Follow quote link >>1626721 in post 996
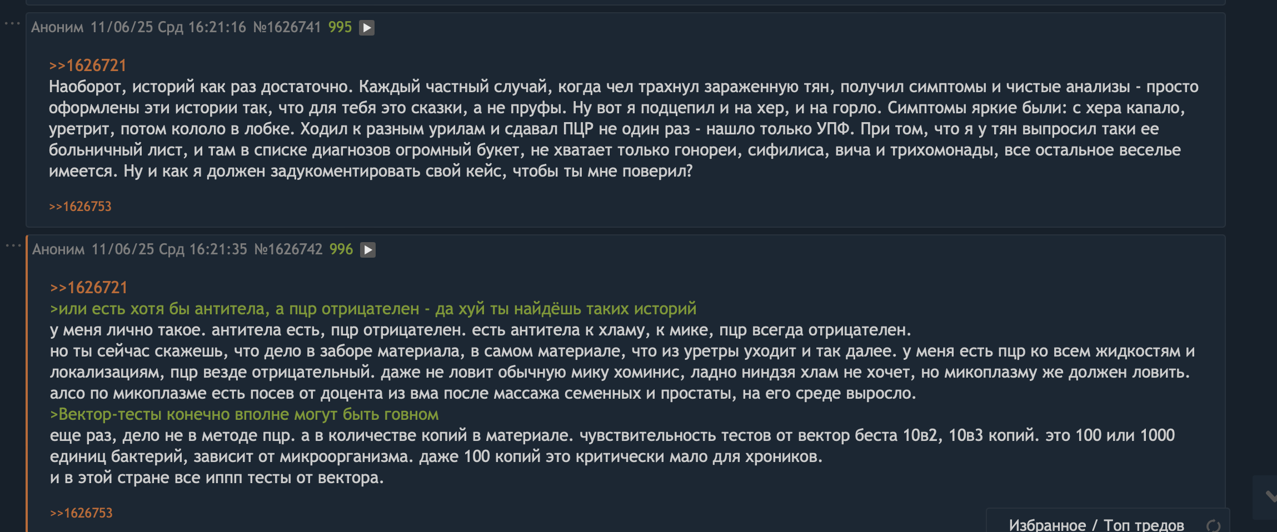Image resolution: width=1277 pixels, height=532 pixels. (89, 288)
